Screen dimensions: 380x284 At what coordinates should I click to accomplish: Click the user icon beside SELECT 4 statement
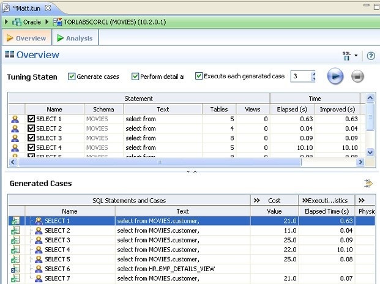click(15, 148)
